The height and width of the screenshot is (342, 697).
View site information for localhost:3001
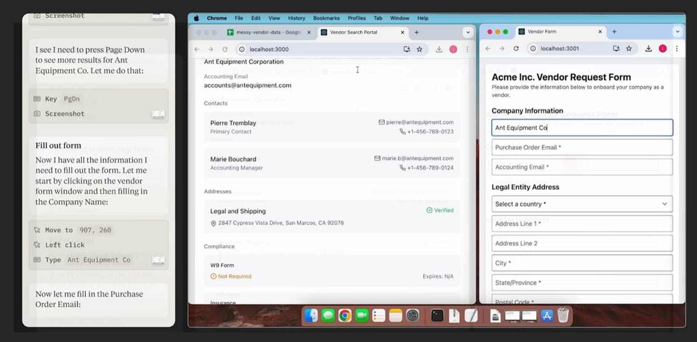tap(533, 49)
